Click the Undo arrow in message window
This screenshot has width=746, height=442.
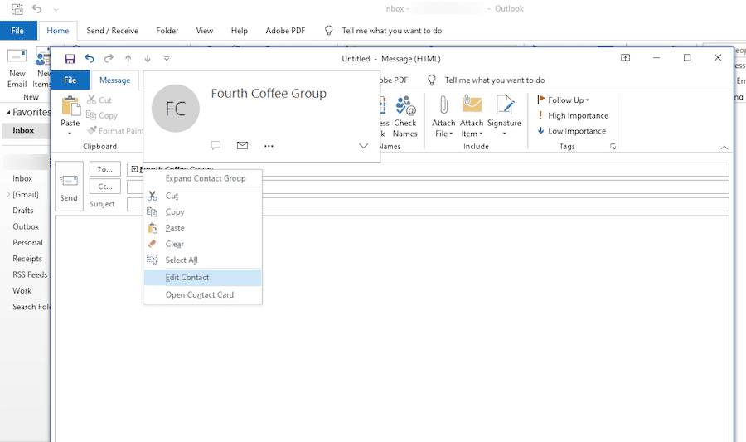coord(90,59)
